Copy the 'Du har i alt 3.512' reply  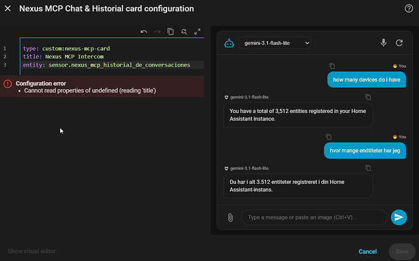(x=368, y=168)
